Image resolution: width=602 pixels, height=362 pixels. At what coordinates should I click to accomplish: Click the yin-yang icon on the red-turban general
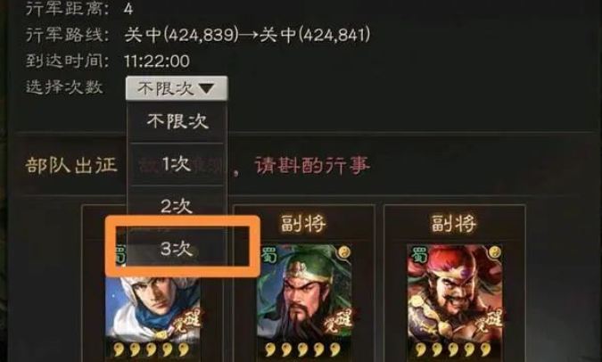[494, 252]
